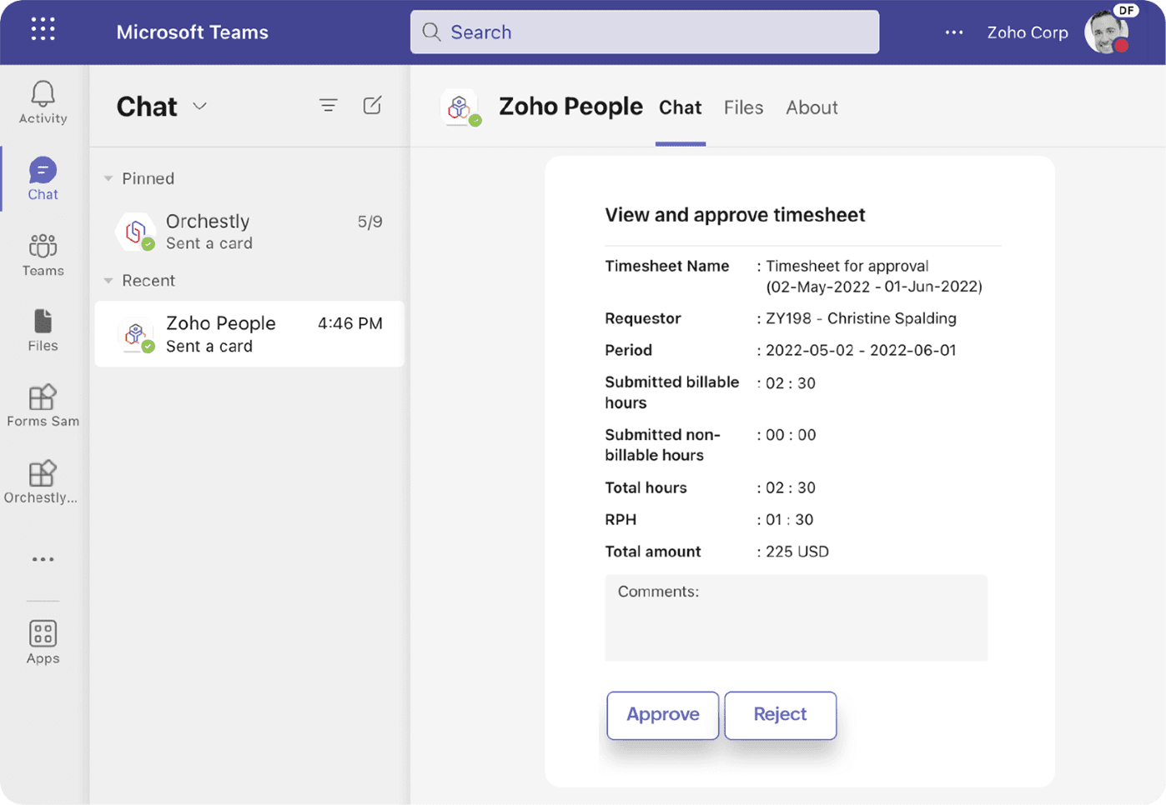Open the Orchestly pinned conversation
Screen dimensions: 1166x805
click(x=249, y=232)
